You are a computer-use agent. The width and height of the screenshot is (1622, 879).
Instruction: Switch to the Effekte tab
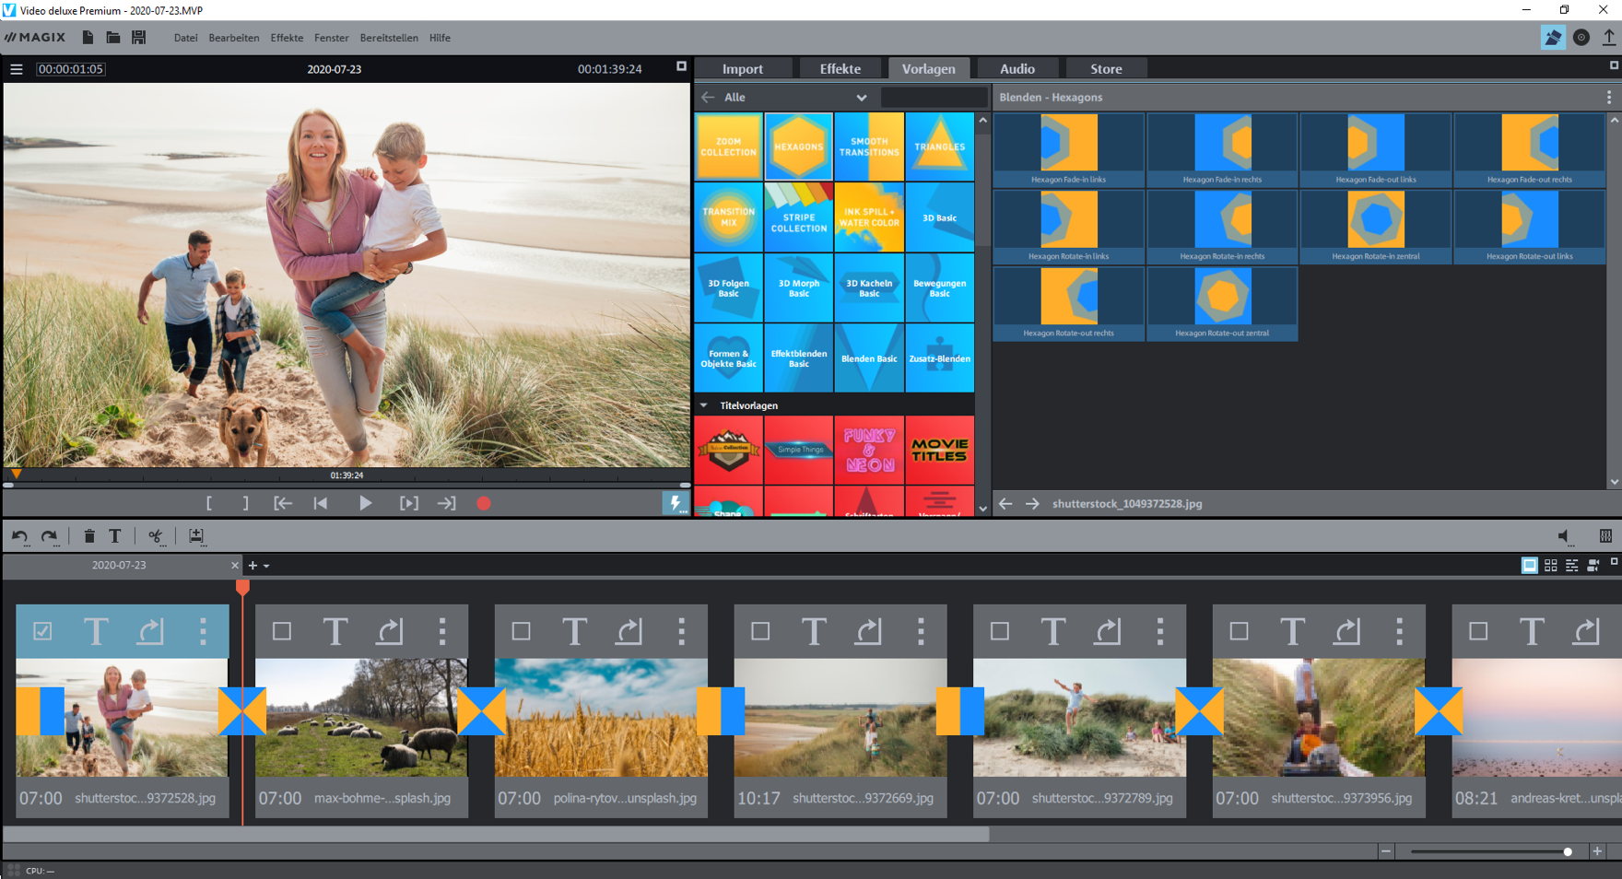click(x=840, y=69)
